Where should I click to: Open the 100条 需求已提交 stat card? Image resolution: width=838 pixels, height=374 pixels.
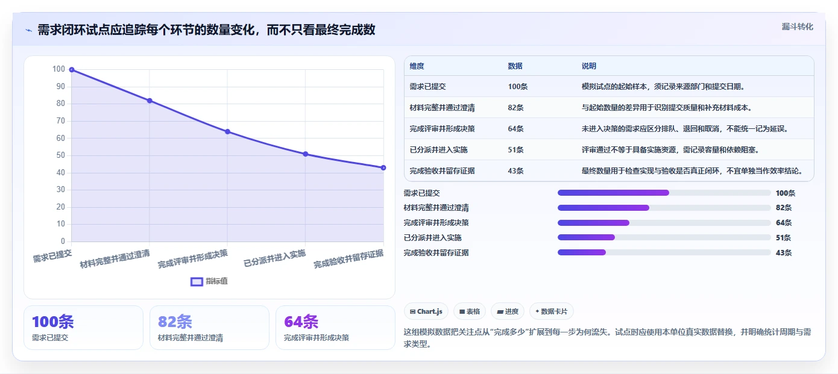tap(83, 328)
